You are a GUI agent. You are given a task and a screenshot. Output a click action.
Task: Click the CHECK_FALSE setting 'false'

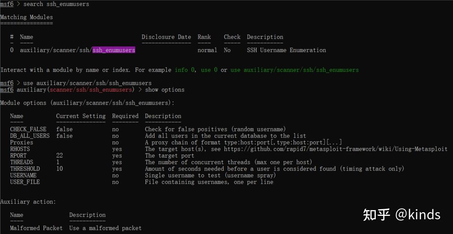pos(65,129)
